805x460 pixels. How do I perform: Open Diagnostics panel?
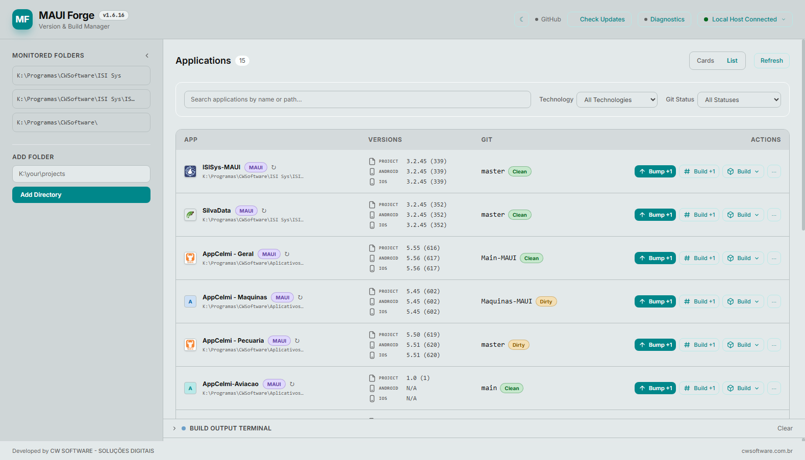tap(664, 19)
